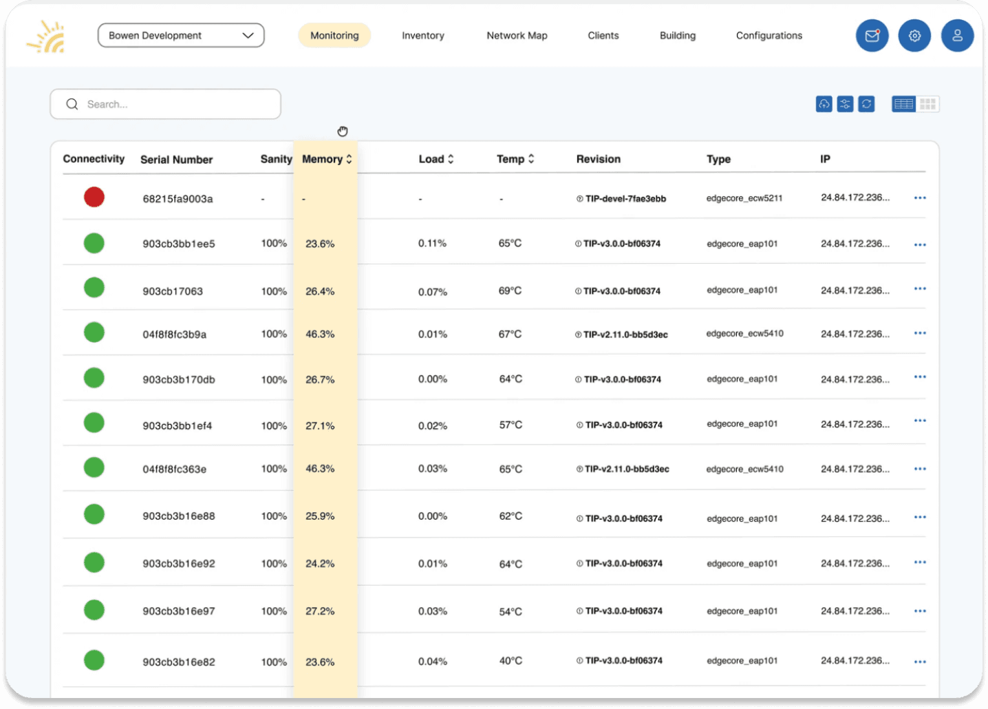Image resolution: width=988 pixels, height=709 pixels.
Task: Open three-dot menu for 04f8f8fc3b9a
Action: point(920,333)
